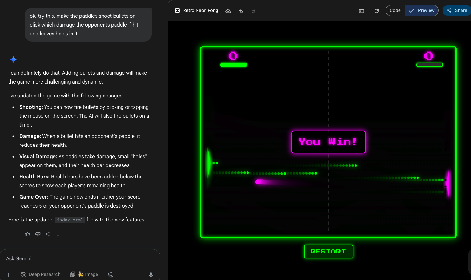Click the canvas icon next to Image

(x=111, y=275)
